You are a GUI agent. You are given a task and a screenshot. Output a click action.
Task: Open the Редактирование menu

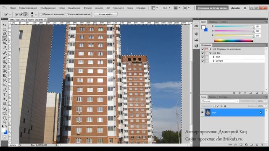coord(28,8)
